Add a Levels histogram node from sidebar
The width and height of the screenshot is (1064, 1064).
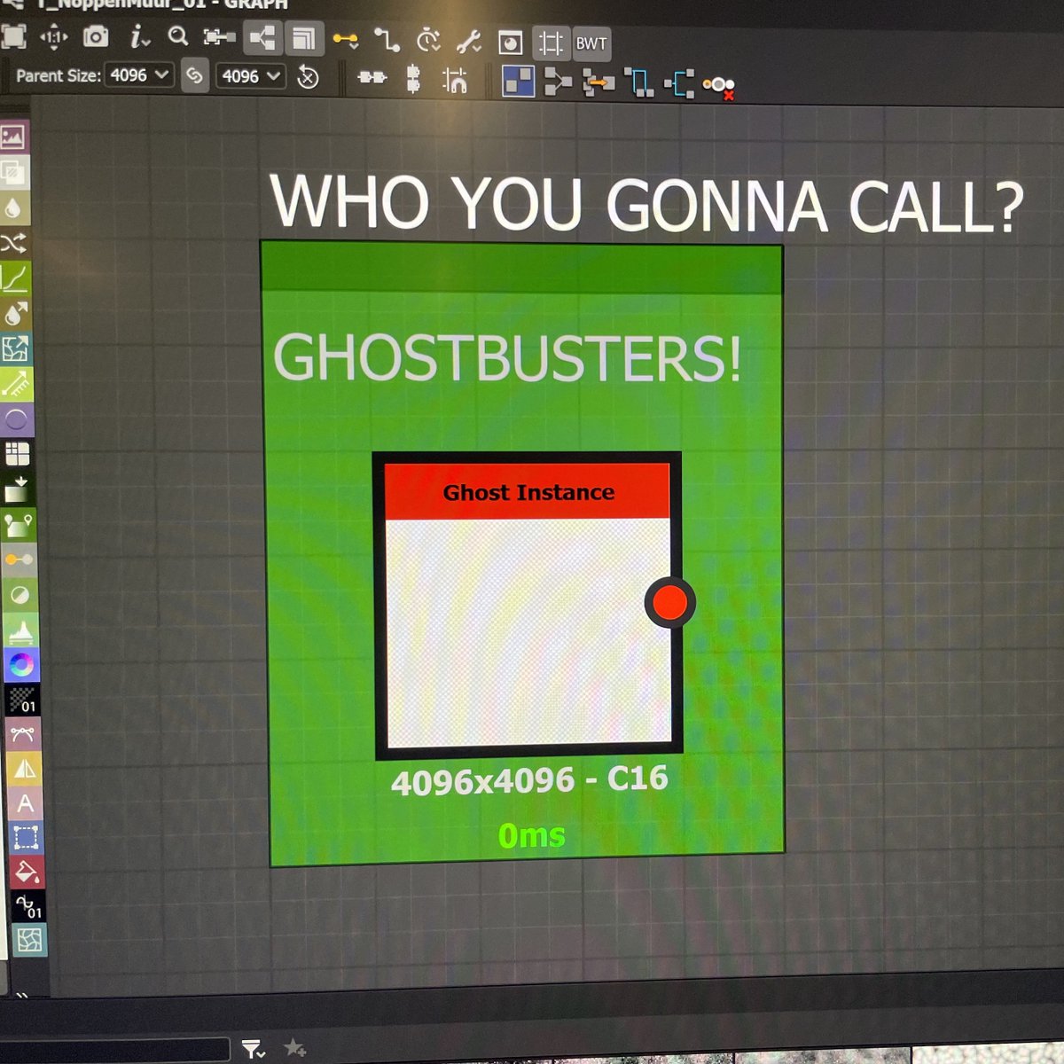click(x=20, y=629)
